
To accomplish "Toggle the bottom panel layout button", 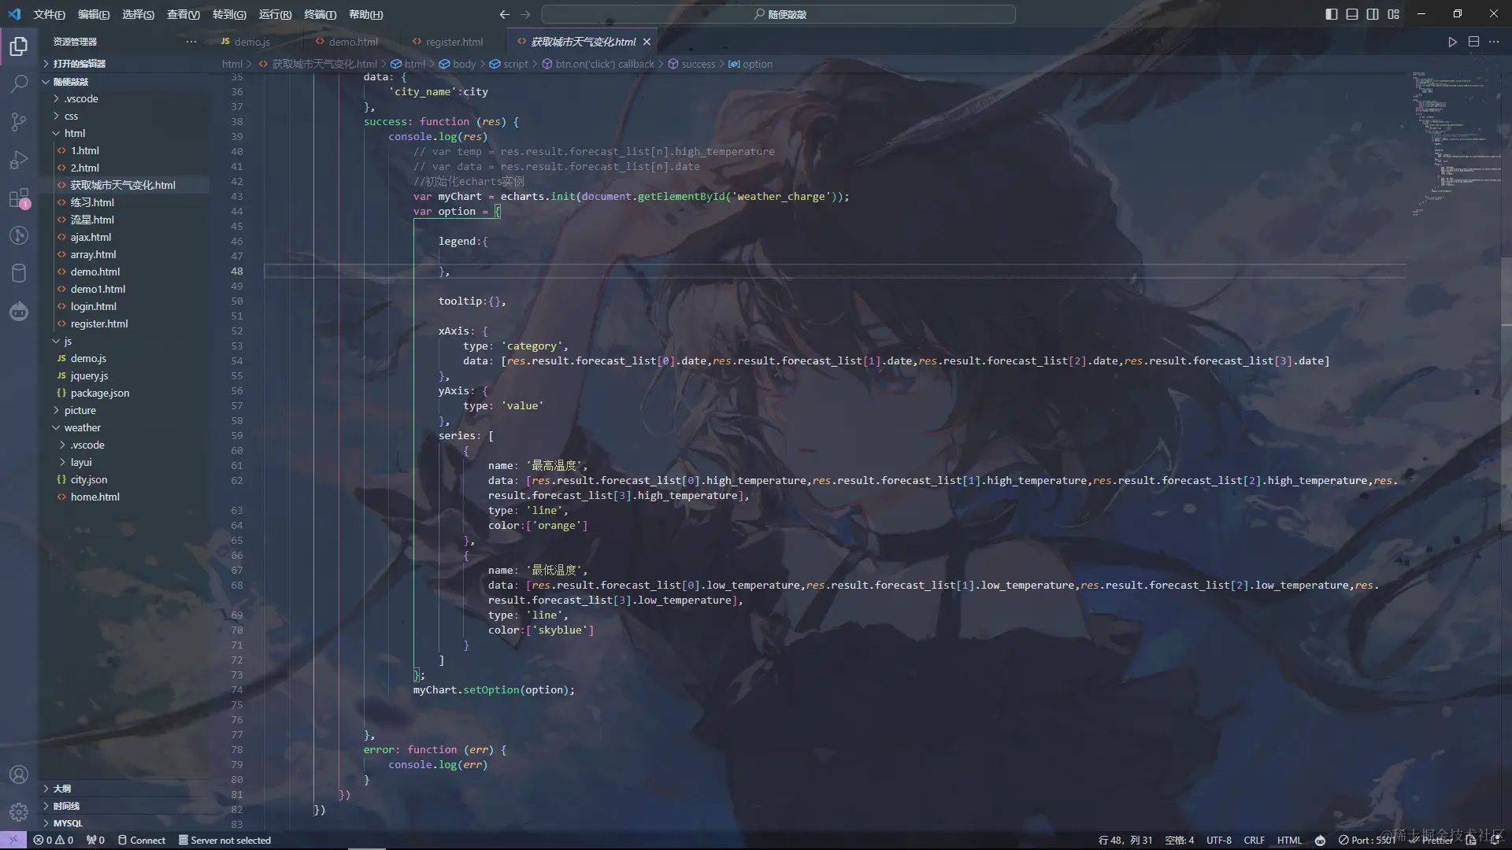I will [x=1352, y=14].
